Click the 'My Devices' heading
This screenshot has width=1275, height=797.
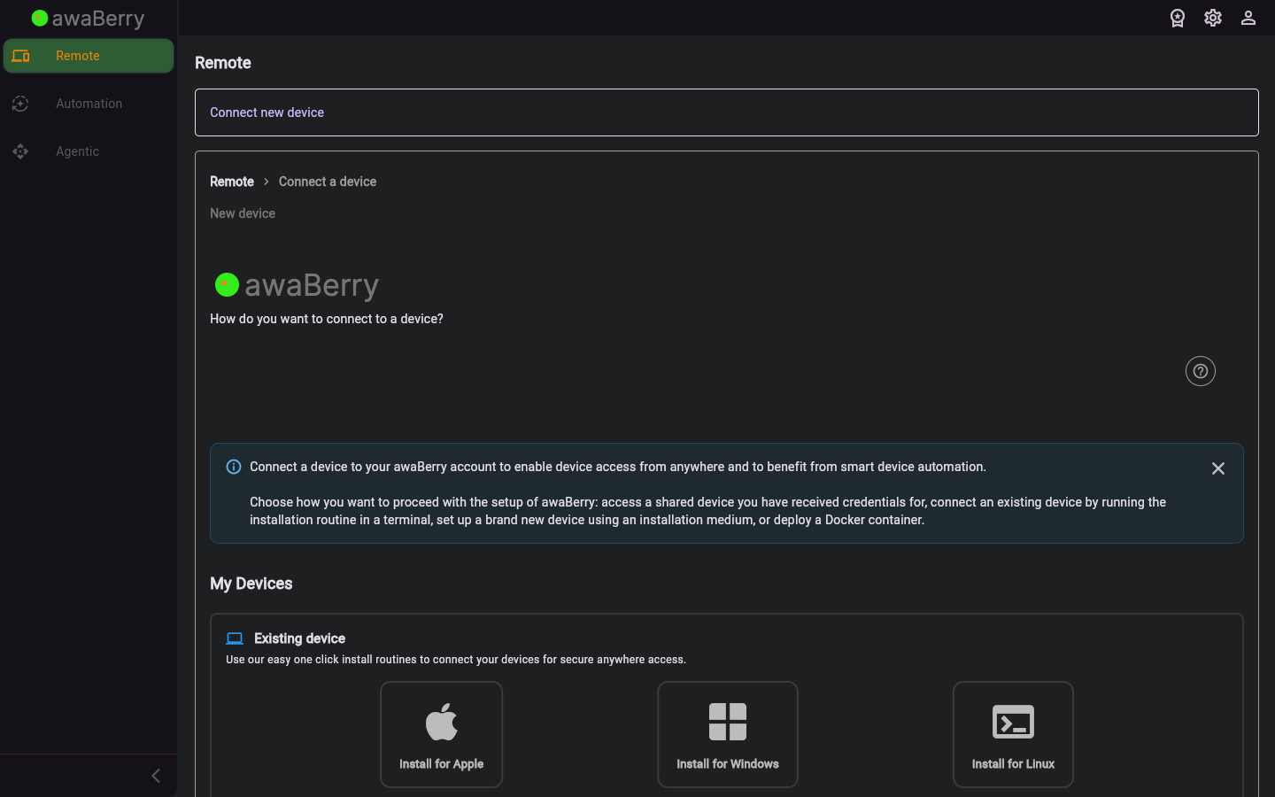point(251,584)
